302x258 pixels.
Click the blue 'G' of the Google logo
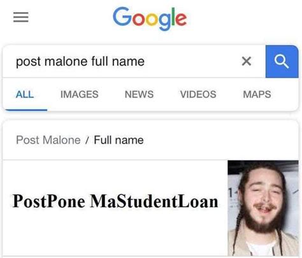pyautogui.click(x=122, y=16)
